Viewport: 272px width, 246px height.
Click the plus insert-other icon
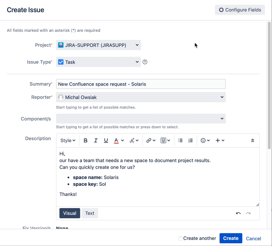[x=218, y=141]
